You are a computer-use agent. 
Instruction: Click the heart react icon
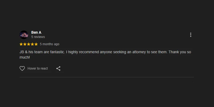tap(22, 68)
